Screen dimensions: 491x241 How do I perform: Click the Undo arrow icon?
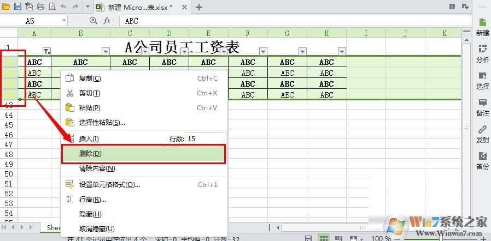[x=63, y=7]
